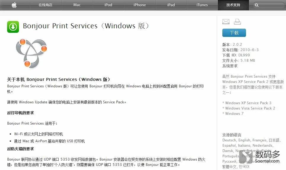Click the Windows 7 requirement entry
The image size is (286, 170).
[x=233, y=114]
